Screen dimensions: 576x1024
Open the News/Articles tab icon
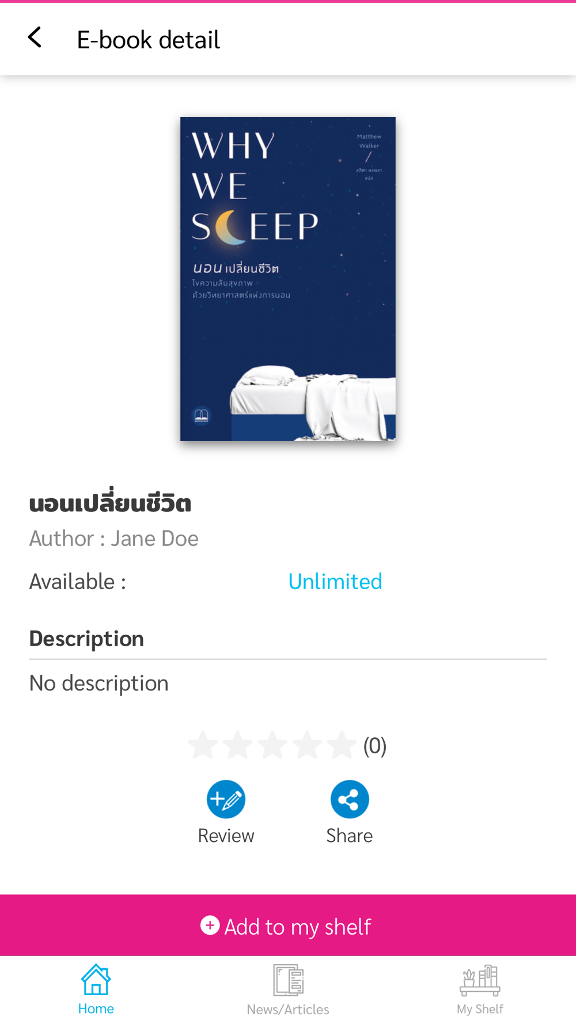(x=288, y=980)
